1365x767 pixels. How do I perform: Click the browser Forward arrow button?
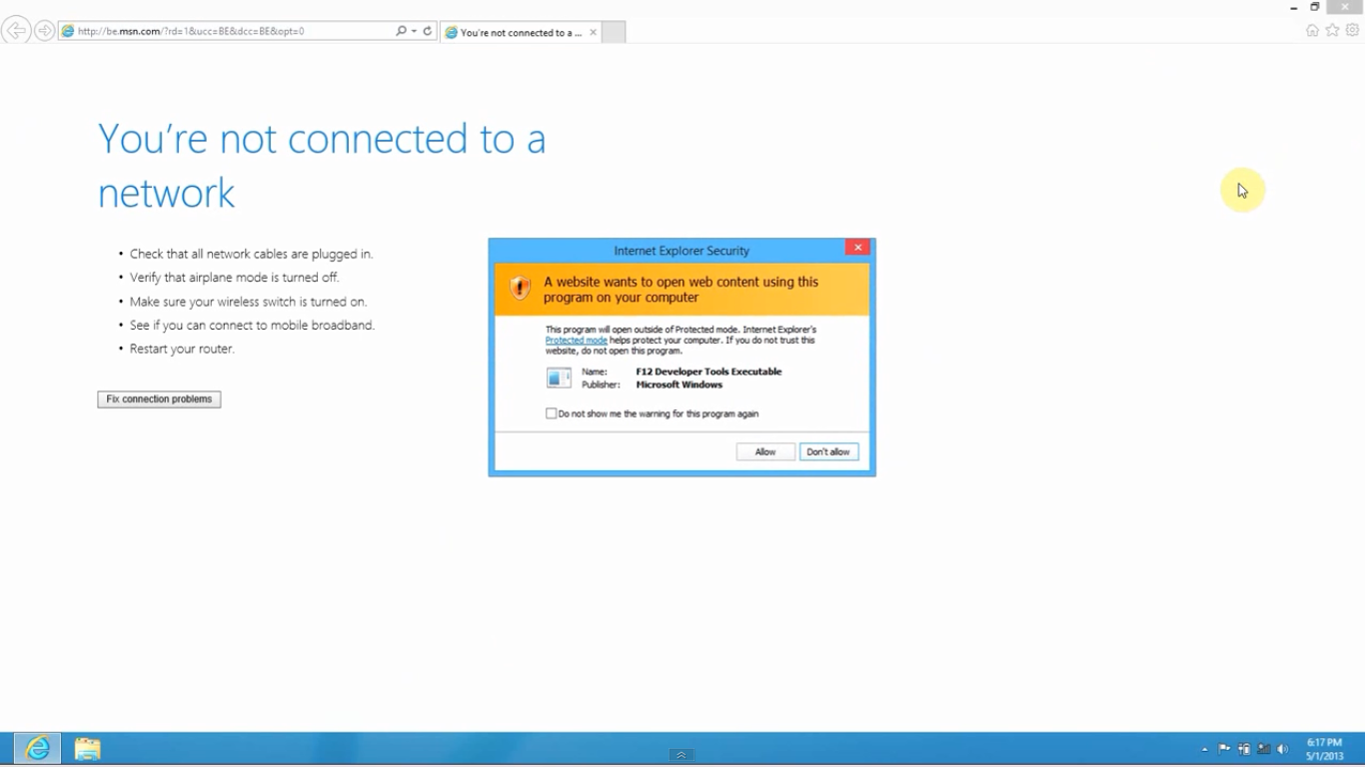[44, 31]
